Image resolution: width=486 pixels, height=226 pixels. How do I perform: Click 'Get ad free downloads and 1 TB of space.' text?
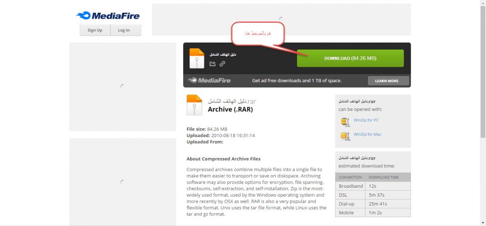click(x=297, y=80)
